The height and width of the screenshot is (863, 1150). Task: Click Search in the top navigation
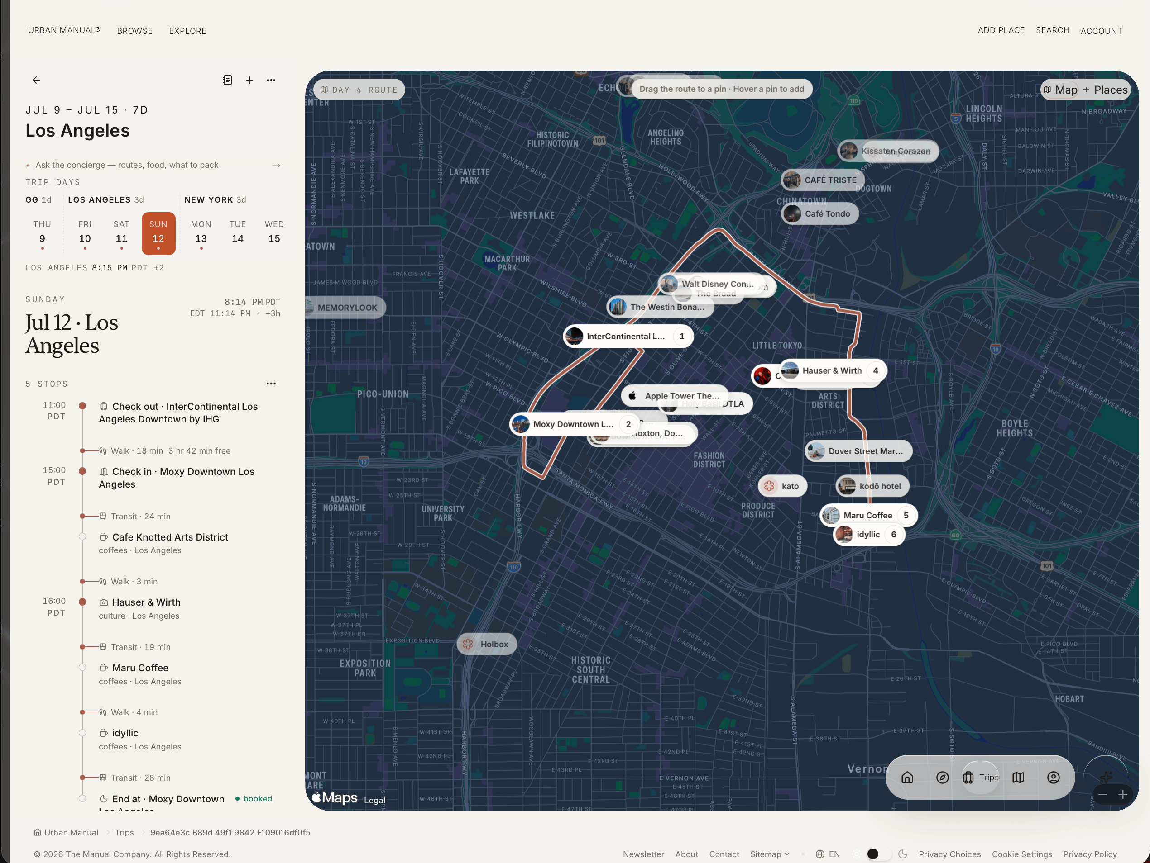pos(1052,31)
